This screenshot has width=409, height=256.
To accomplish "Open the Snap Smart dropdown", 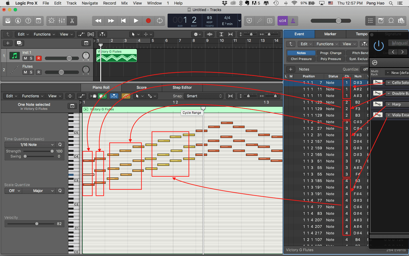I will pos(204,96).
